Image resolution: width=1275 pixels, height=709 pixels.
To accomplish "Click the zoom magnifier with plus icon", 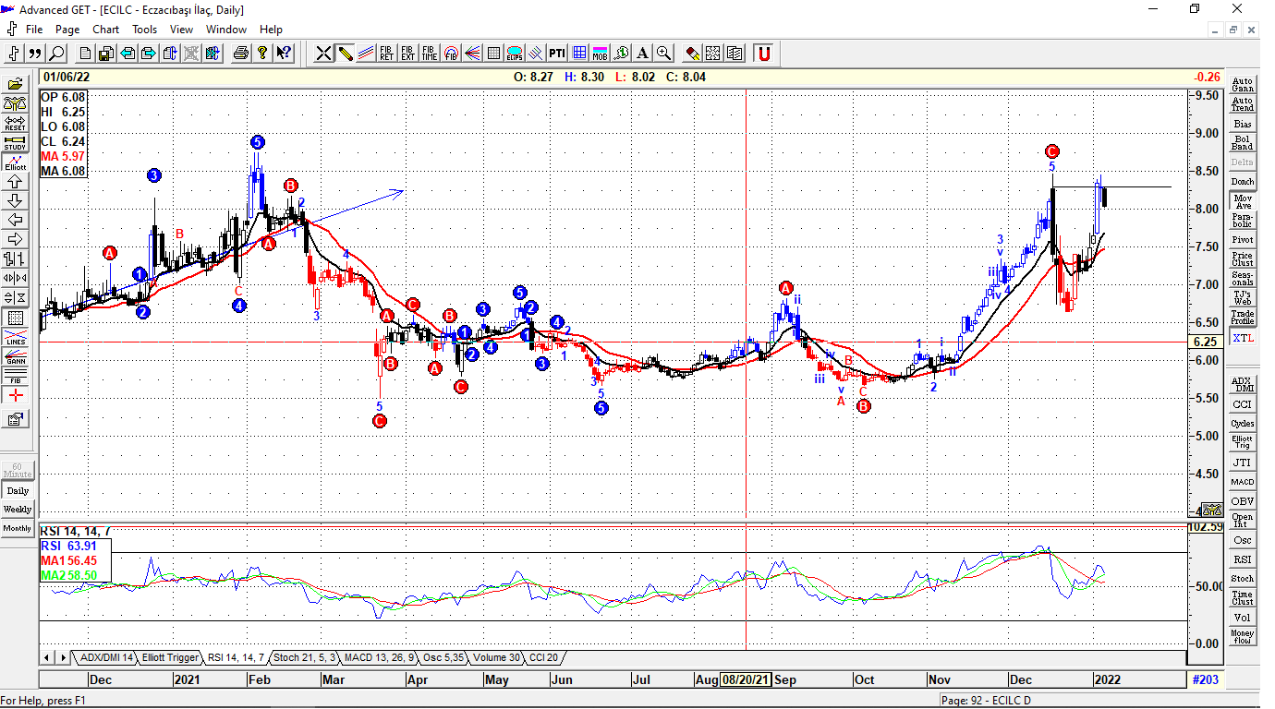I will pyautogui.click(x=663, y=54).
